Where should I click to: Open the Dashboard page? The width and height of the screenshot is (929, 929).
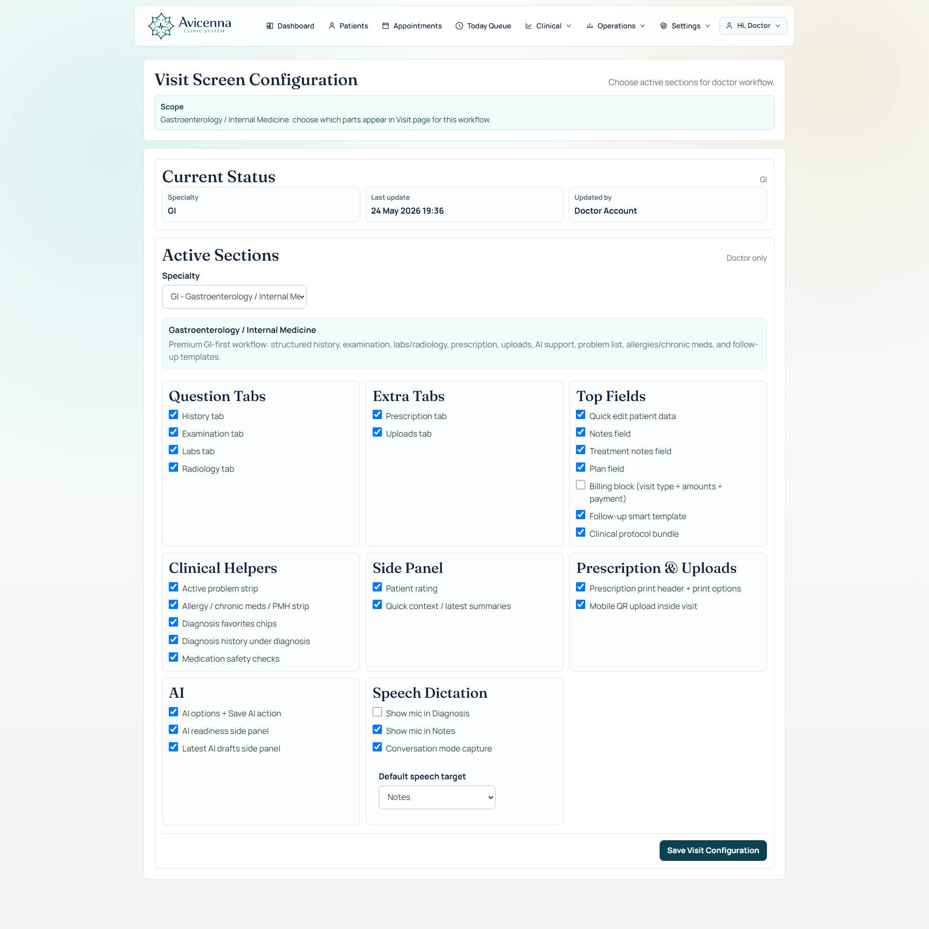click(290, 26)
